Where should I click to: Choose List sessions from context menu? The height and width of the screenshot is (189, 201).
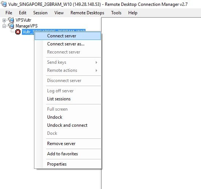(68, 99)
